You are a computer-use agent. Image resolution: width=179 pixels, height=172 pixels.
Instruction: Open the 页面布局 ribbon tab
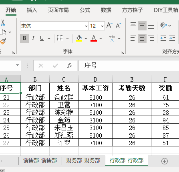pyautogui.click(x=58, y=10)
